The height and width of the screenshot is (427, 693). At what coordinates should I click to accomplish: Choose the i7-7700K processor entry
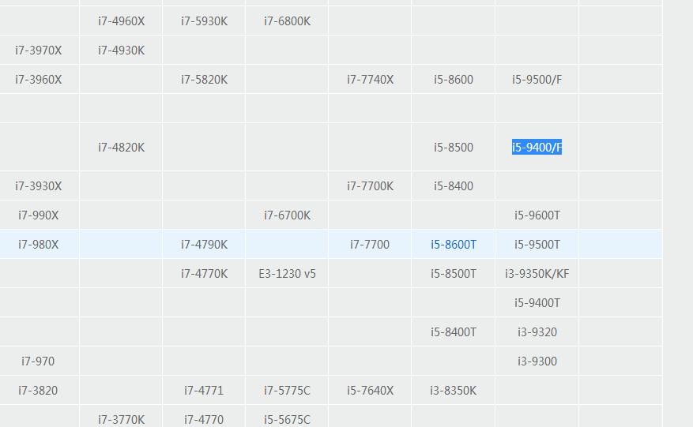coord(370,186)
